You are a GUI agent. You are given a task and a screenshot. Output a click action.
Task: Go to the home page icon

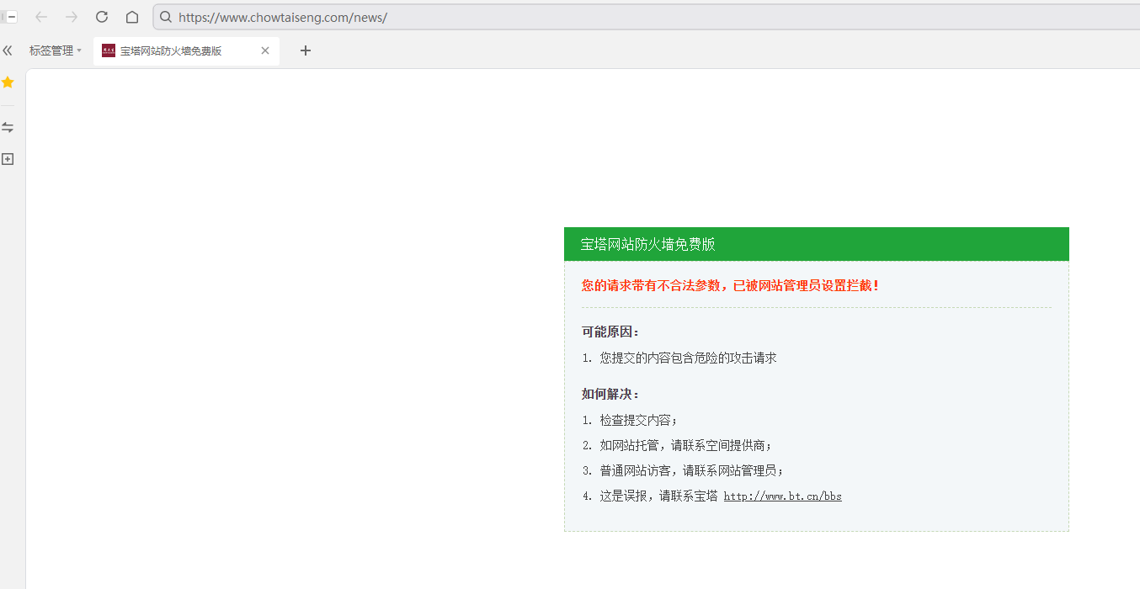(132, 17)
